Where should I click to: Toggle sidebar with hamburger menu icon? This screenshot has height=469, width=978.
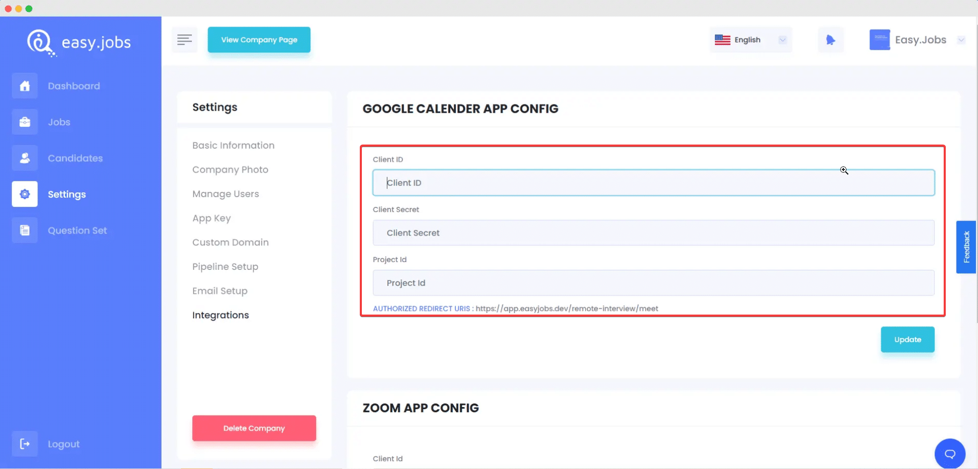click(x=185, y=40)
